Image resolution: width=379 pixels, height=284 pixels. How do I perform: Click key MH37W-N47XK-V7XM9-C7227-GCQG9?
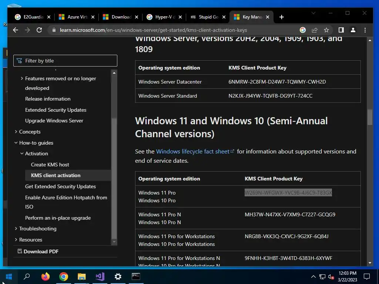tap(290, 214)
